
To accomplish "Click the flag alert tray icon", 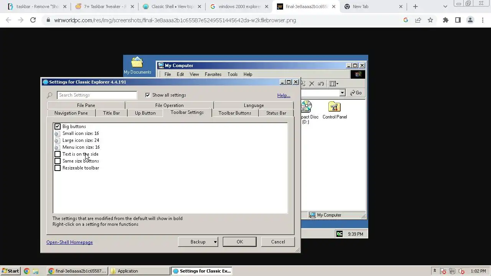I will [443, 271].
